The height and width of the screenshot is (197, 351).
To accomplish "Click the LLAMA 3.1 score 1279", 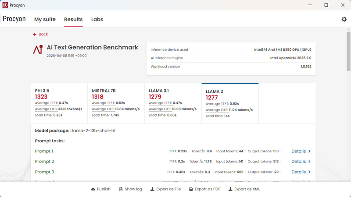I will [x=155, y=97].
